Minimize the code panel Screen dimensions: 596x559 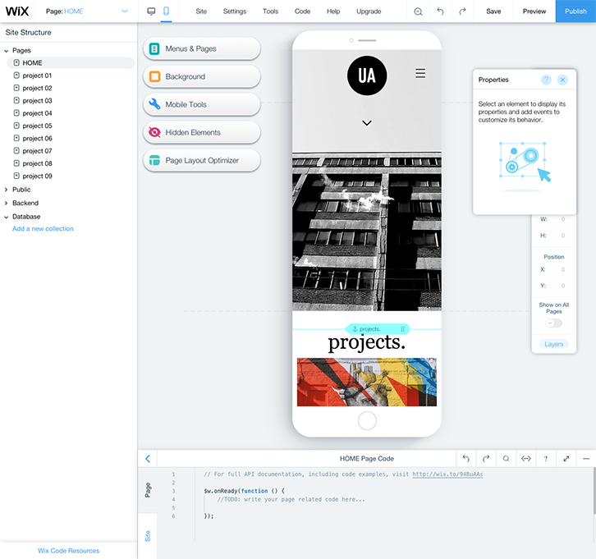tap(585, 458)
